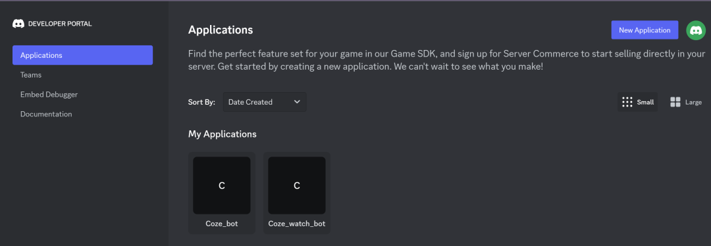This screenshot has width=711, height=246.
Task: Go to the Applications sidebar item
Action: [82, 55]
